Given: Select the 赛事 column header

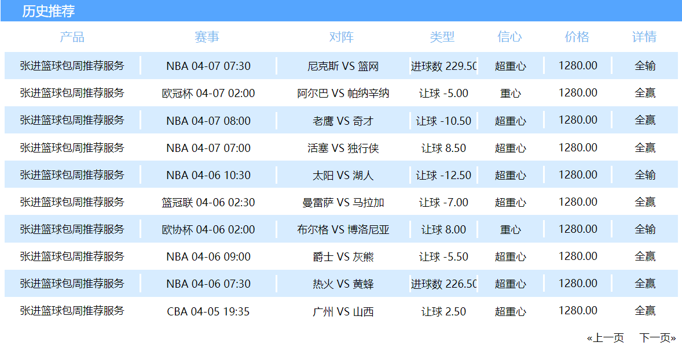Looking at the screenshot, I should point(207,37).
